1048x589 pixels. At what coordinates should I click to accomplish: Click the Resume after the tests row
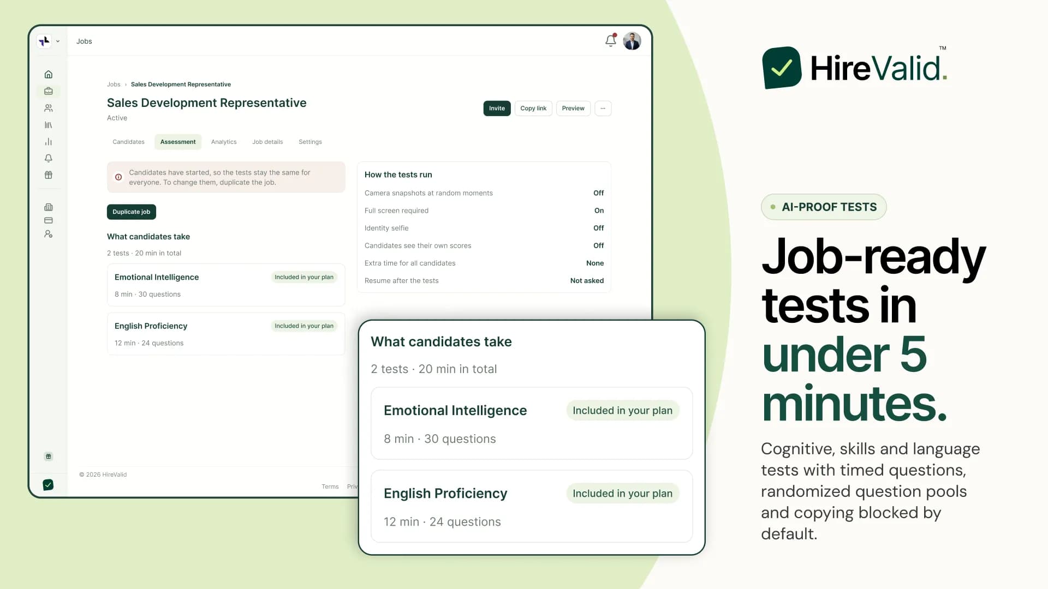(484, 280)
